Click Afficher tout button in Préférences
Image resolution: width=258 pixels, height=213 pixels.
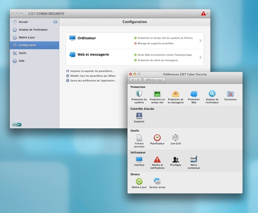point(154,80)
